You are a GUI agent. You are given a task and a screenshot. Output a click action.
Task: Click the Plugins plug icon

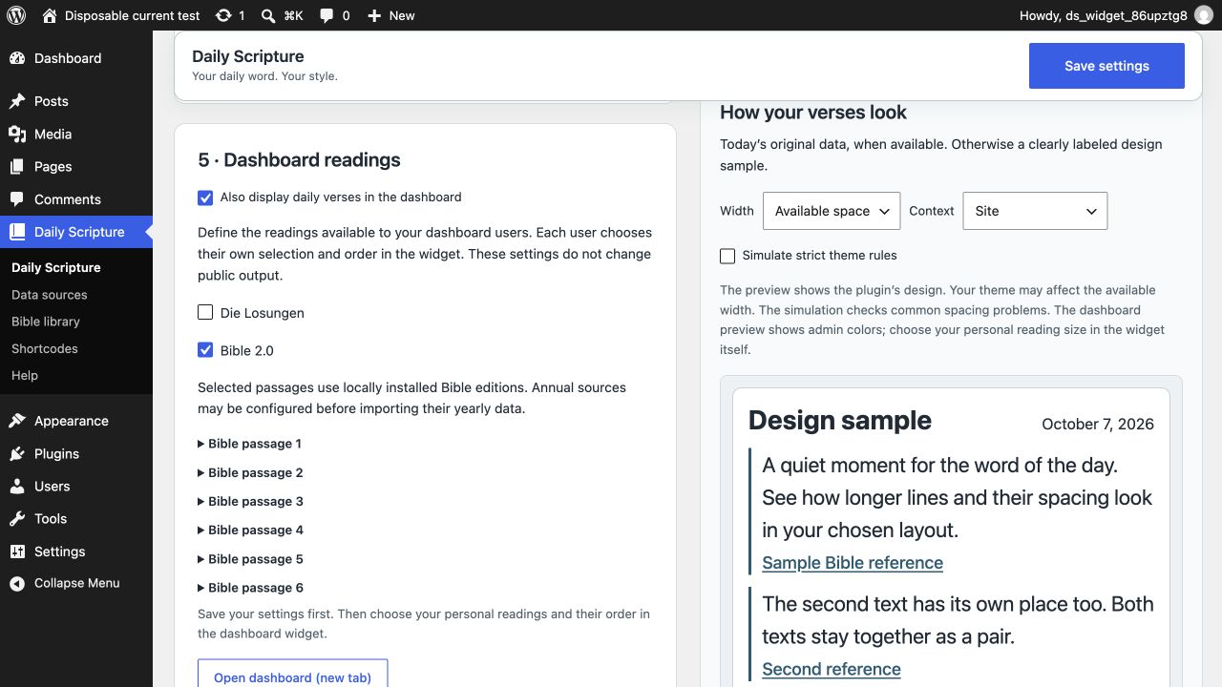coord(17,453)
